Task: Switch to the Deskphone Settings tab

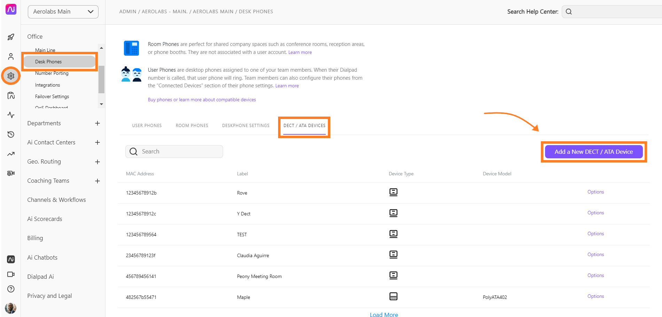Action: tap(246, 126)
